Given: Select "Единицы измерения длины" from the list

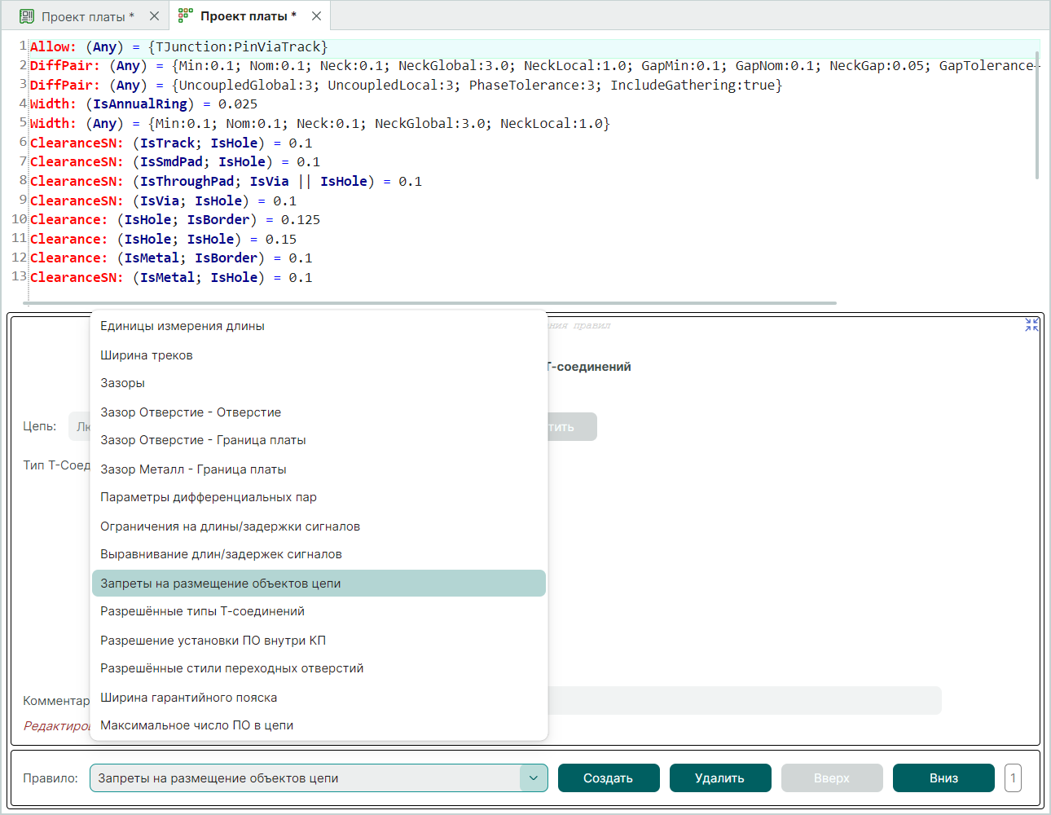Looking at the screenshot, I should [182, 326].
